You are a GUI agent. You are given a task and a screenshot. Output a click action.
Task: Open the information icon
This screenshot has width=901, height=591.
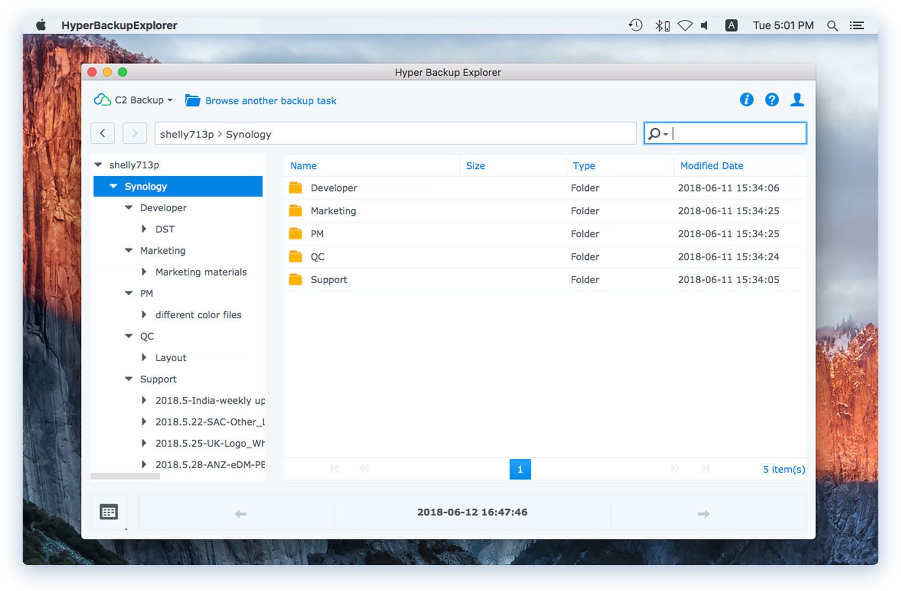click(x=746, y=100)
